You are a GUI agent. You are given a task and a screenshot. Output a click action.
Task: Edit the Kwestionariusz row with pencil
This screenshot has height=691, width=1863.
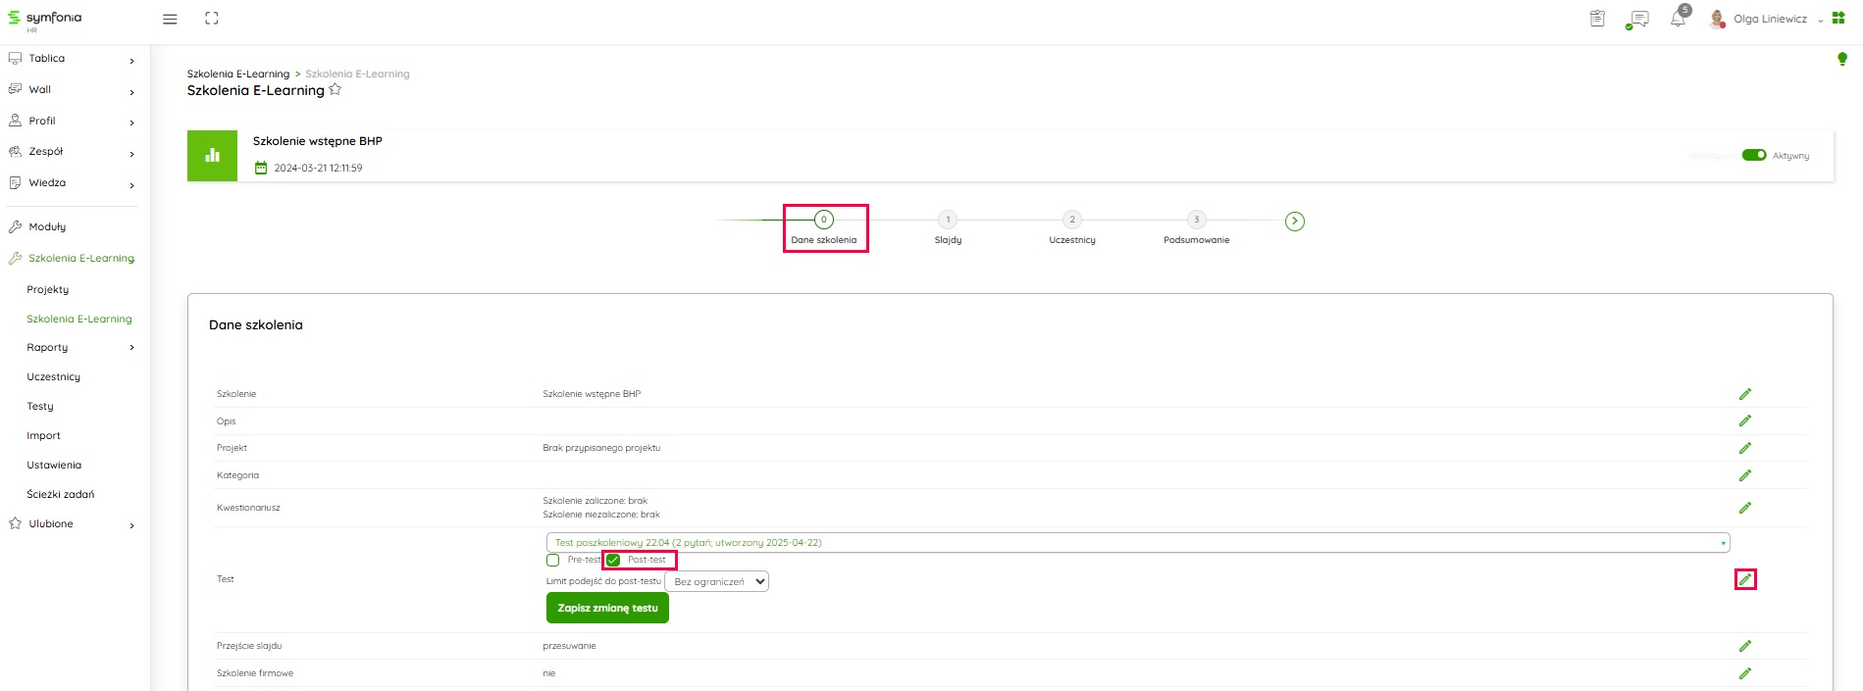[x=1744, y=508]
